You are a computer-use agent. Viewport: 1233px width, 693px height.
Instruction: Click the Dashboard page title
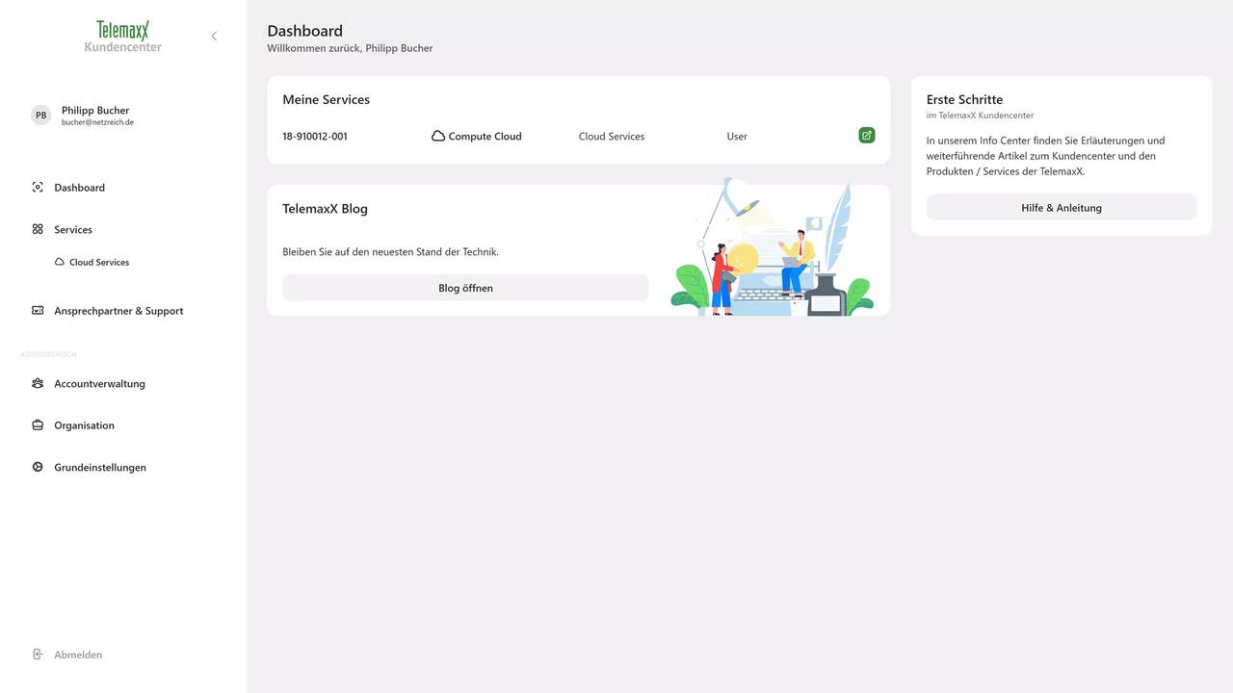[x=305, y=31]
